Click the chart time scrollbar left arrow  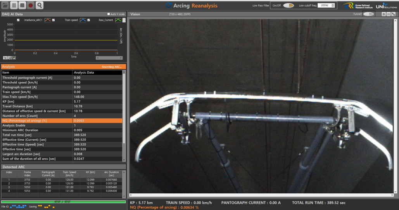pos(97,58)
